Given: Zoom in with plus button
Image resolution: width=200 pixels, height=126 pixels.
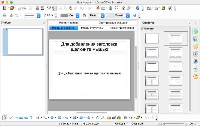Looking at the screenshot, I should coord(186,124).
